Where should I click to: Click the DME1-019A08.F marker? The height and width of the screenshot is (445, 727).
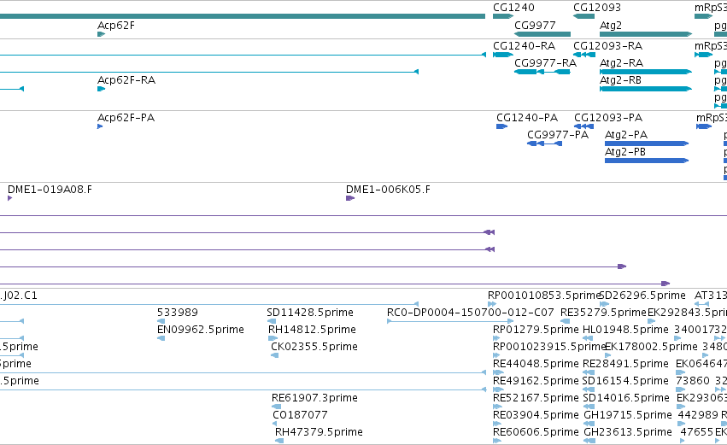pos(9,198)
